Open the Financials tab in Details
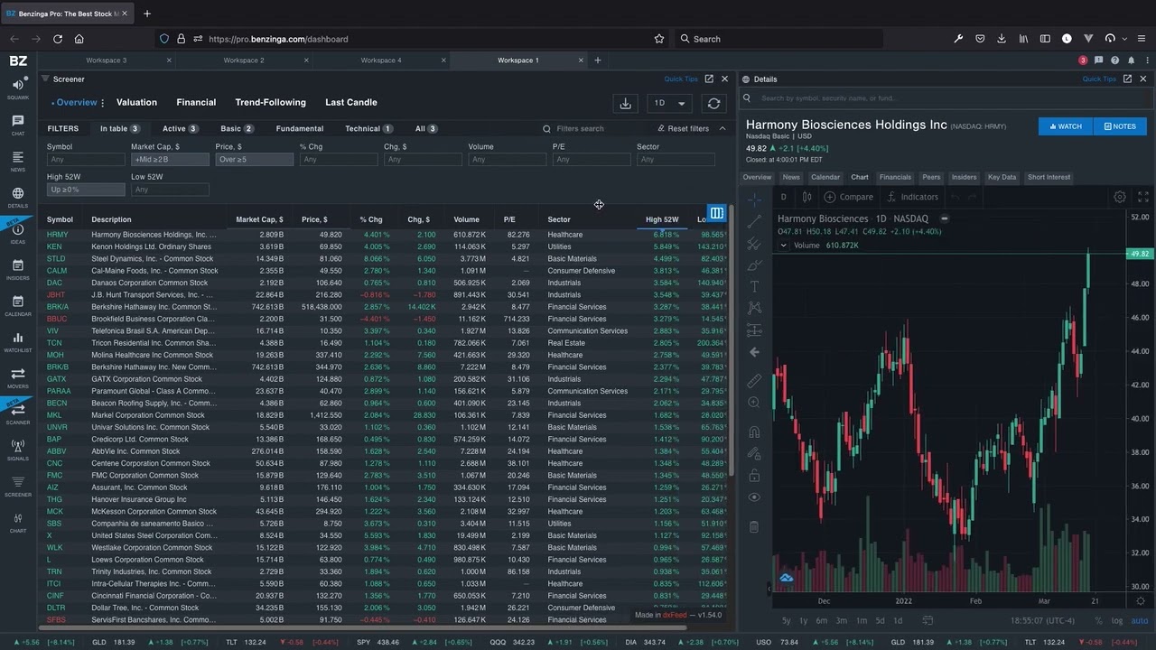The height and width of the screenshot is (650, 1156). (x=895, y=177)
